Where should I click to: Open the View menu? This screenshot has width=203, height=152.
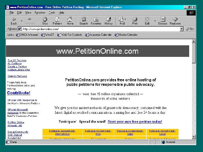pyautogui.click(x=28, y=13)
